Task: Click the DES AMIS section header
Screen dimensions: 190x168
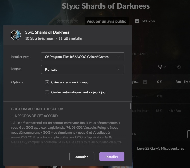Action: [x=140, y=54]
